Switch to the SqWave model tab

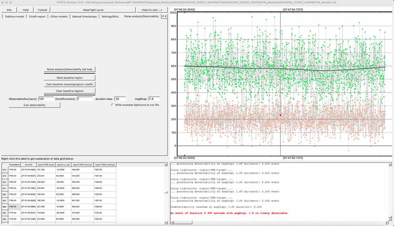coord(15,16)
